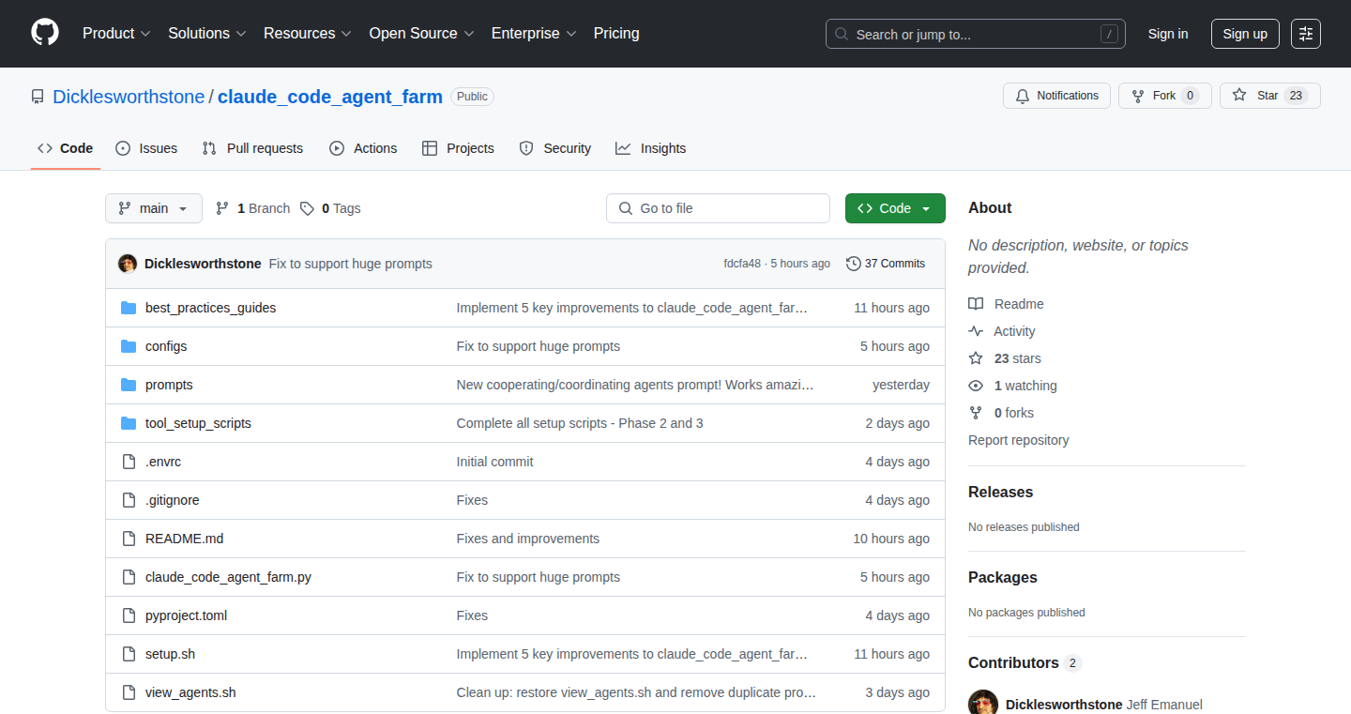
Task: Open claude_code_agent_farm repository link
Action: (330, 97)
